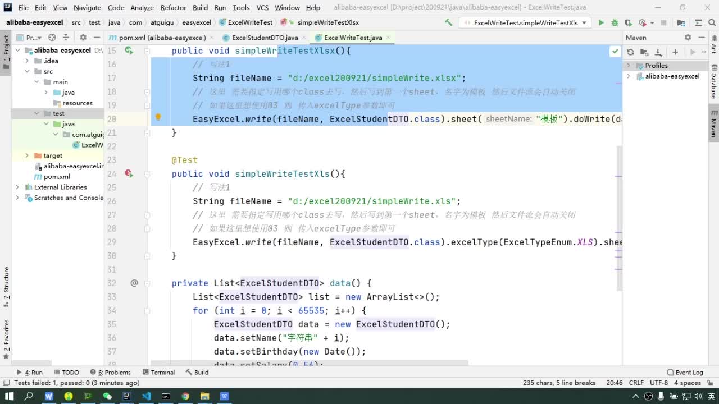Screen dimensions: 719x404
Task: Toggle the Structure side tab
Action: coord(6,286)
